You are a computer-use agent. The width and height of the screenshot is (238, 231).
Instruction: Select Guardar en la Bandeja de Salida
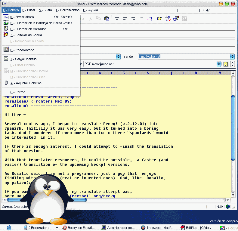[x=41, y=23]
